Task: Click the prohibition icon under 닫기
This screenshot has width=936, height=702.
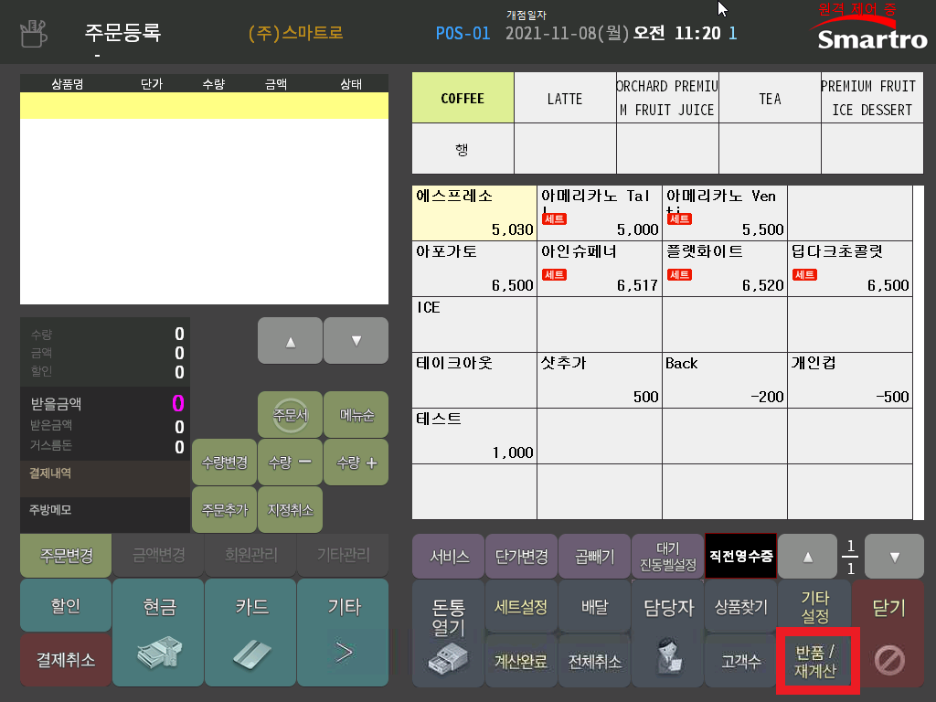Action: [x=889, y=661]
